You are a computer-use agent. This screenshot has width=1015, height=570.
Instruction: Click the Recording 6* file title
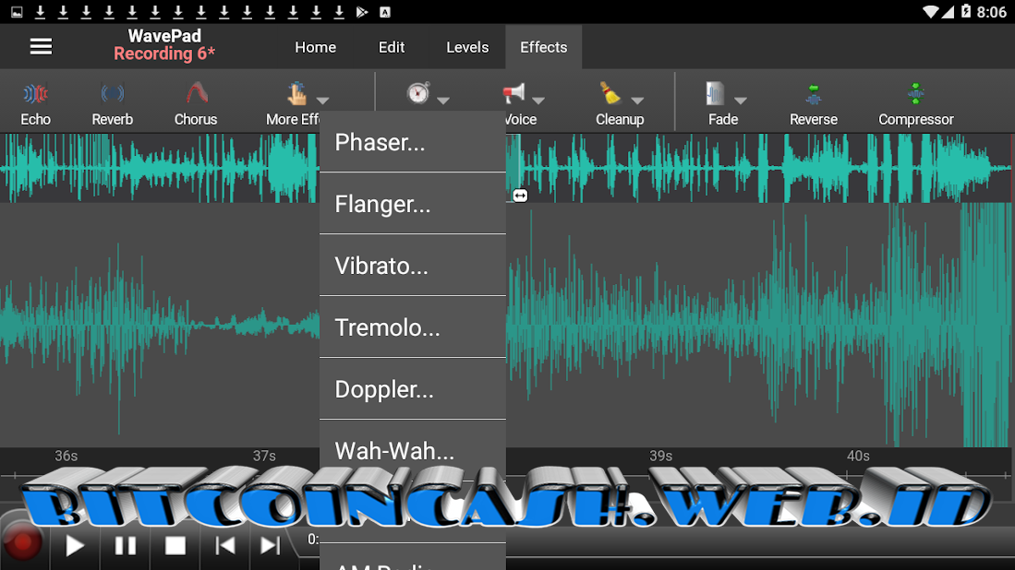(164, 53)
